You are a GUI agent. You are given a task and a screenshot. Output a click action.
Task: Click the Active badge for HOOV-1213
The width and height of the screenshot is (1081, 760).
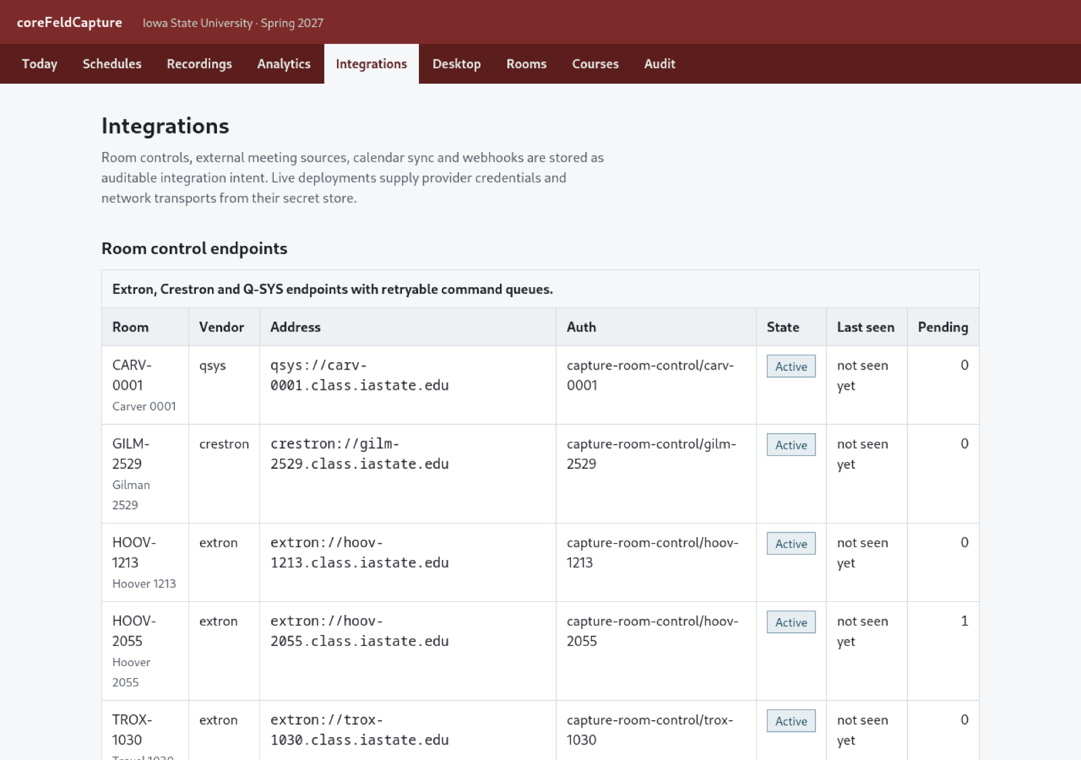[x=791, y=544]
